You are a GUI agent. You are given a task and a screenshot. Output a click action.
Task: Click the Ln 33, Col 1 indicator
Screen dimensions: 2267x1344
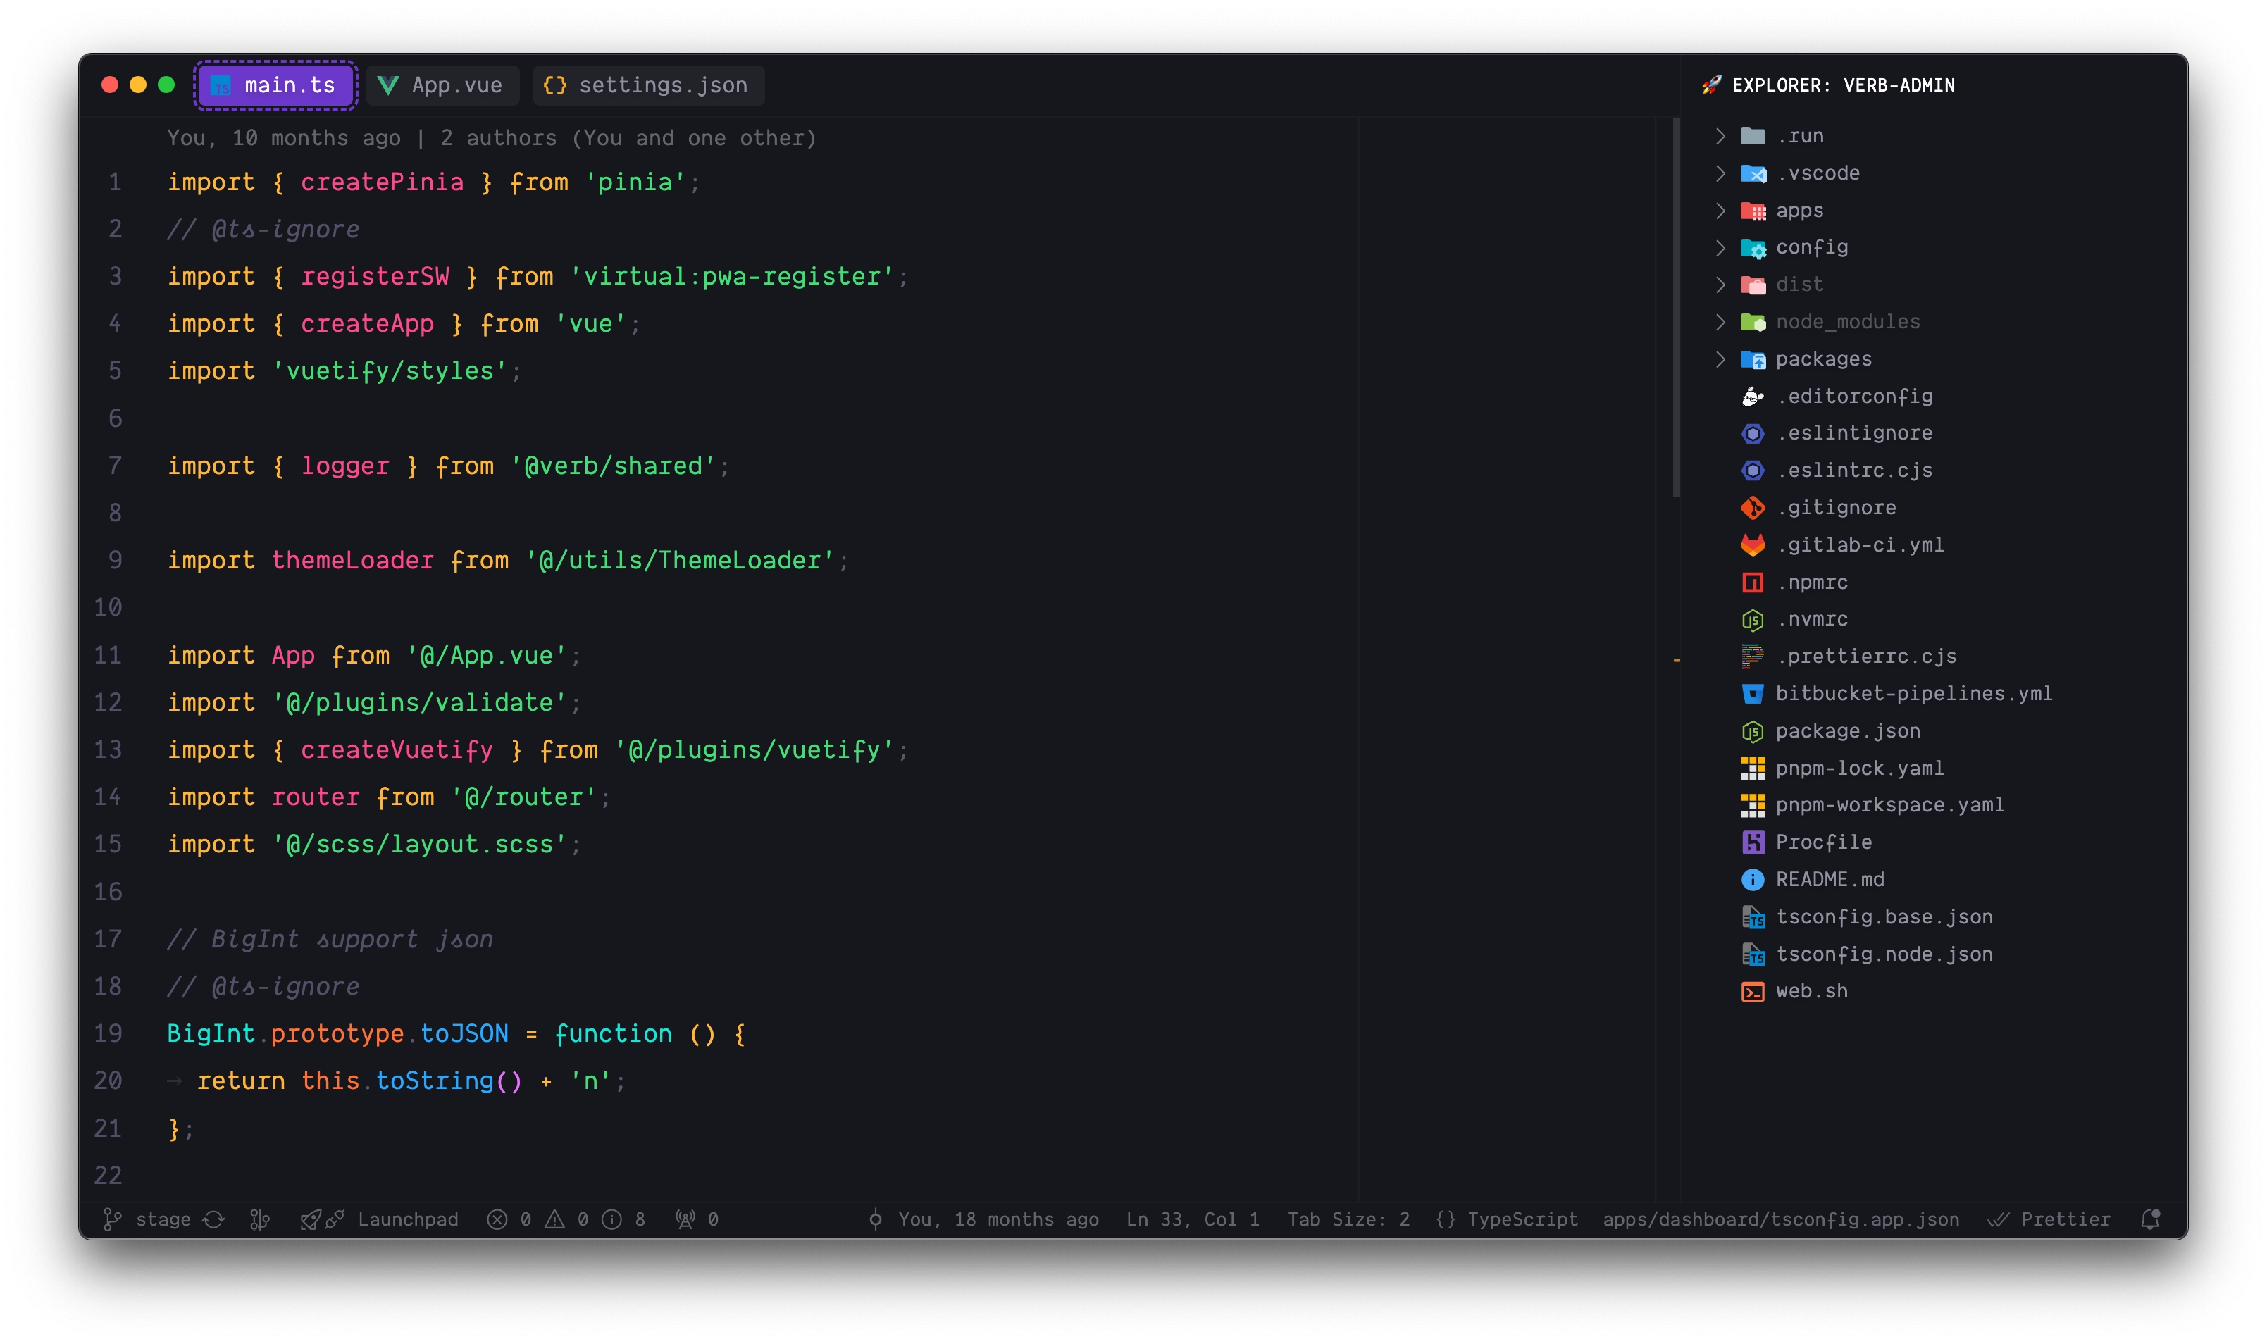(x=1192, y=1219)
